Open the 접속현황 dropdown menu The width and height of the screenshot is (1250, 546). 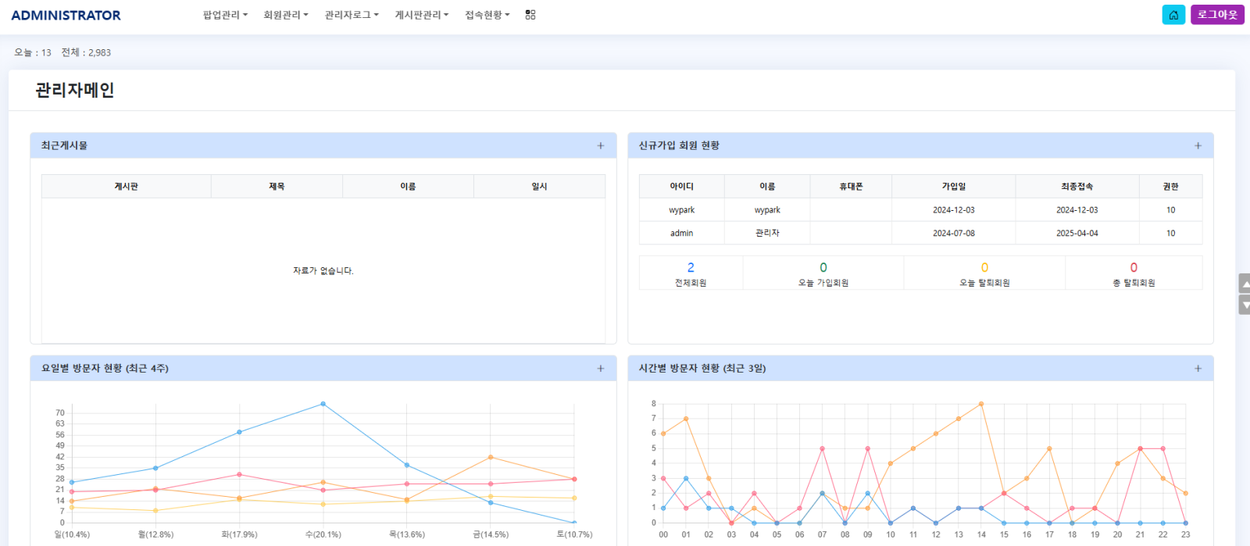(x=487, y=15)
